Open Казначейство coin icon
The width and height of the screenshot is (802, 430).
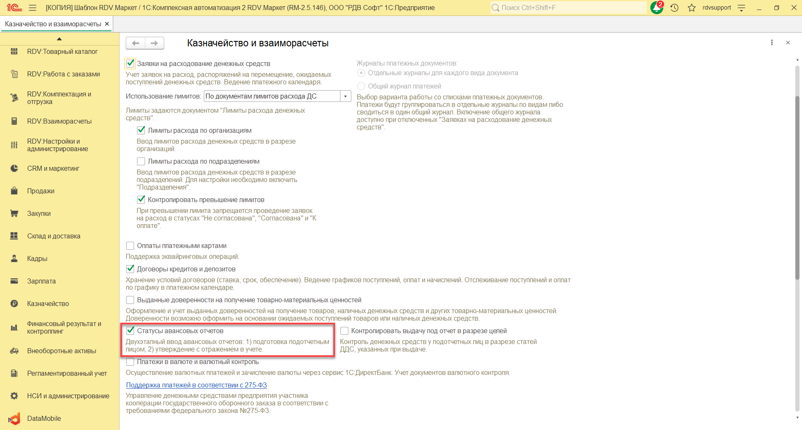14,304
